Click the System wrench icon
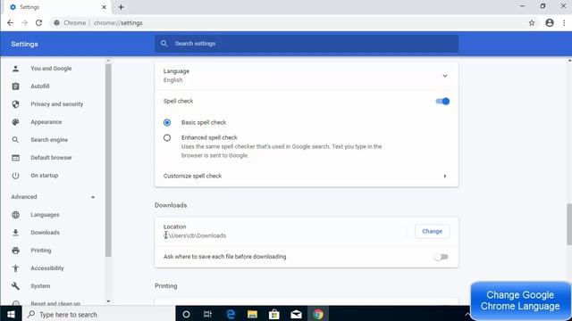Screen dimensions: 572x321 coord(15,286)
